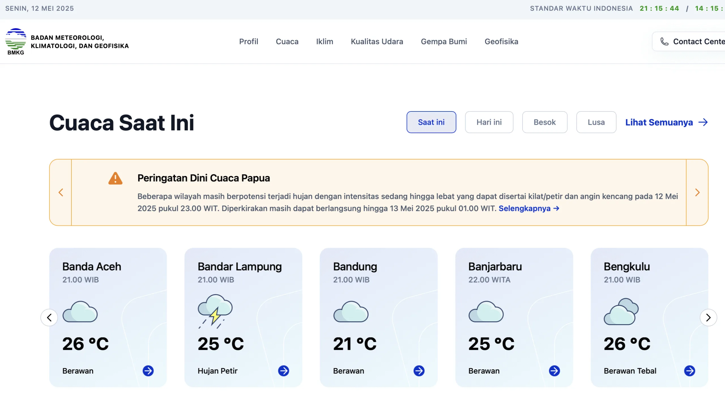
Task: Switch forecast filter to Hari ini
Action: point(489,122)
